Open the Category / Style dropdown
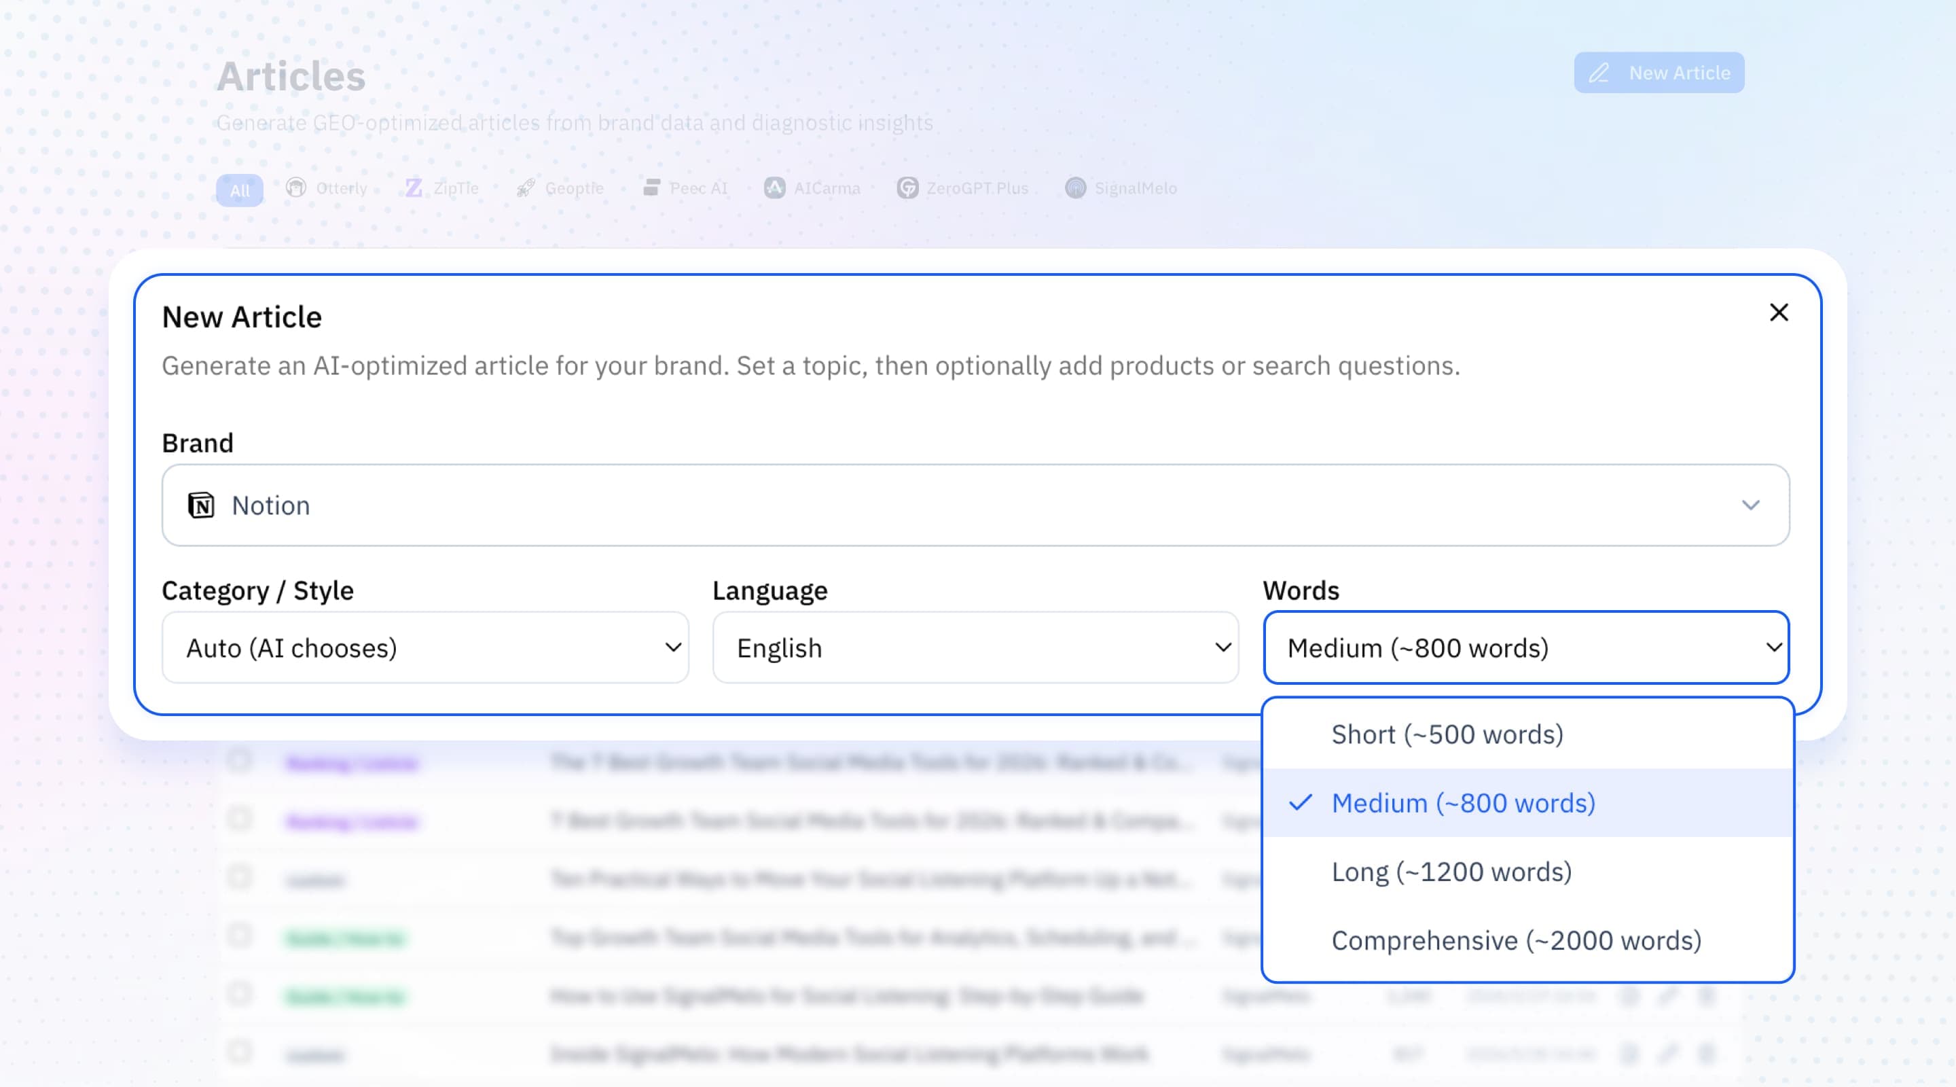The height and width of the screenshot is (1087, 1956). coord(425,647)
